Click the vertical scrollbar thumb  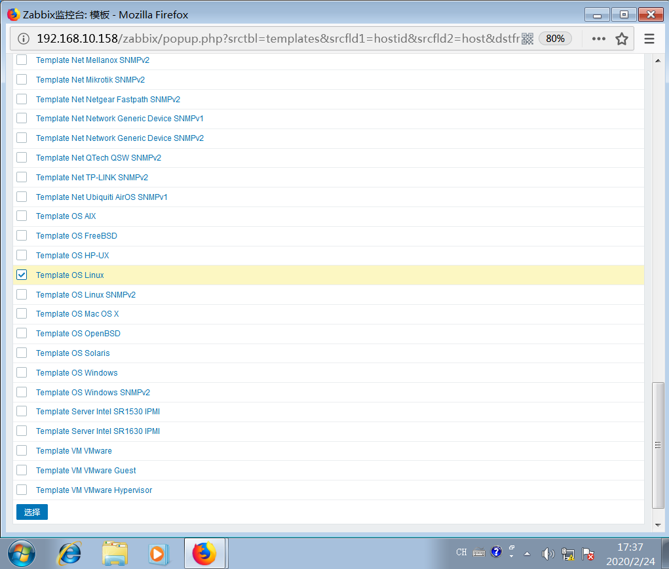coord(658,445)
